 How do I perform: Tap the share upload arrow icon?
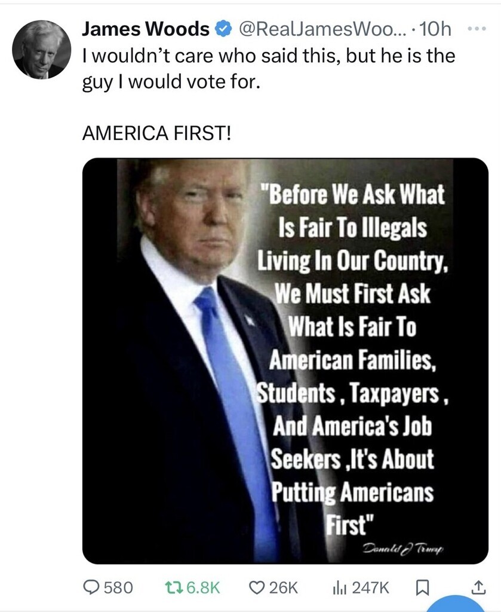pos(478,588)
